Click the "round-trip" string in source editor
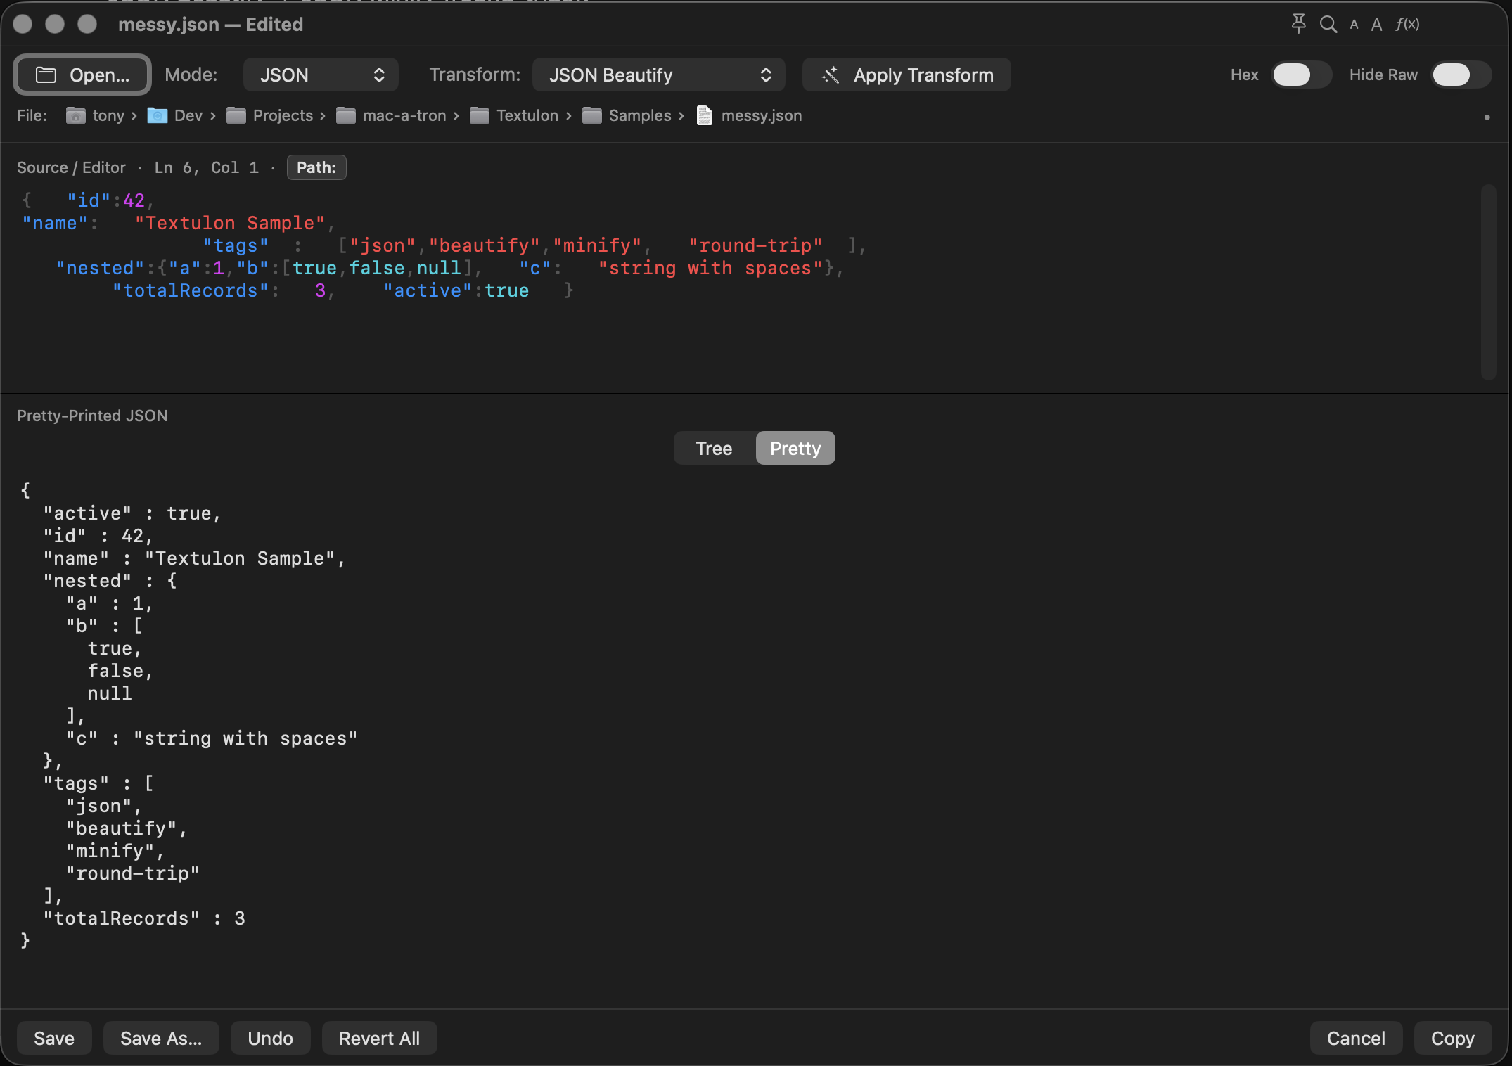Viewport: 1512px width, 1066px height. click(x=755, y=245)
